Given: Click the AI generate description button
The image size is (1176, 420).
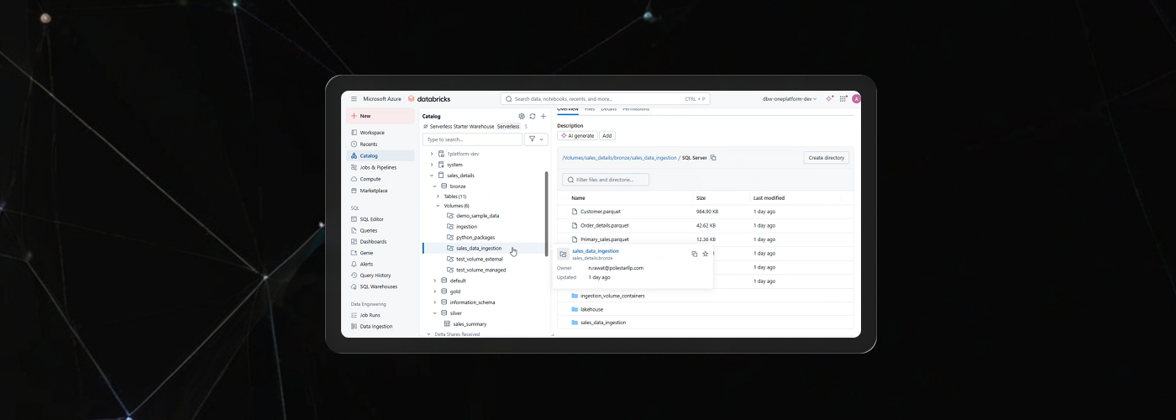Looking at the screenshot, I should click(577, 136).
